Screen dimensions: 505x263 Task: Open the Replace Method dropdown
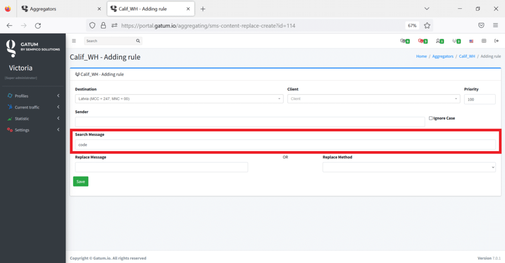(x=409, y=167)
